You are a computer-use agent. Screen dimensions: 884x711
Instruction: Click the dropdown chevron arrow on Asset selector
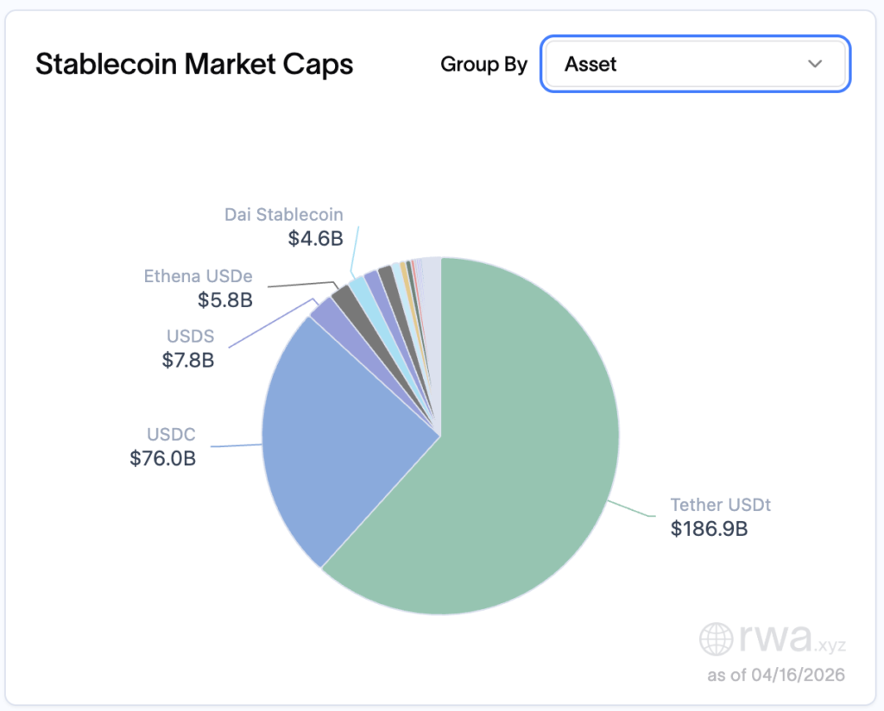coord(815,64)
